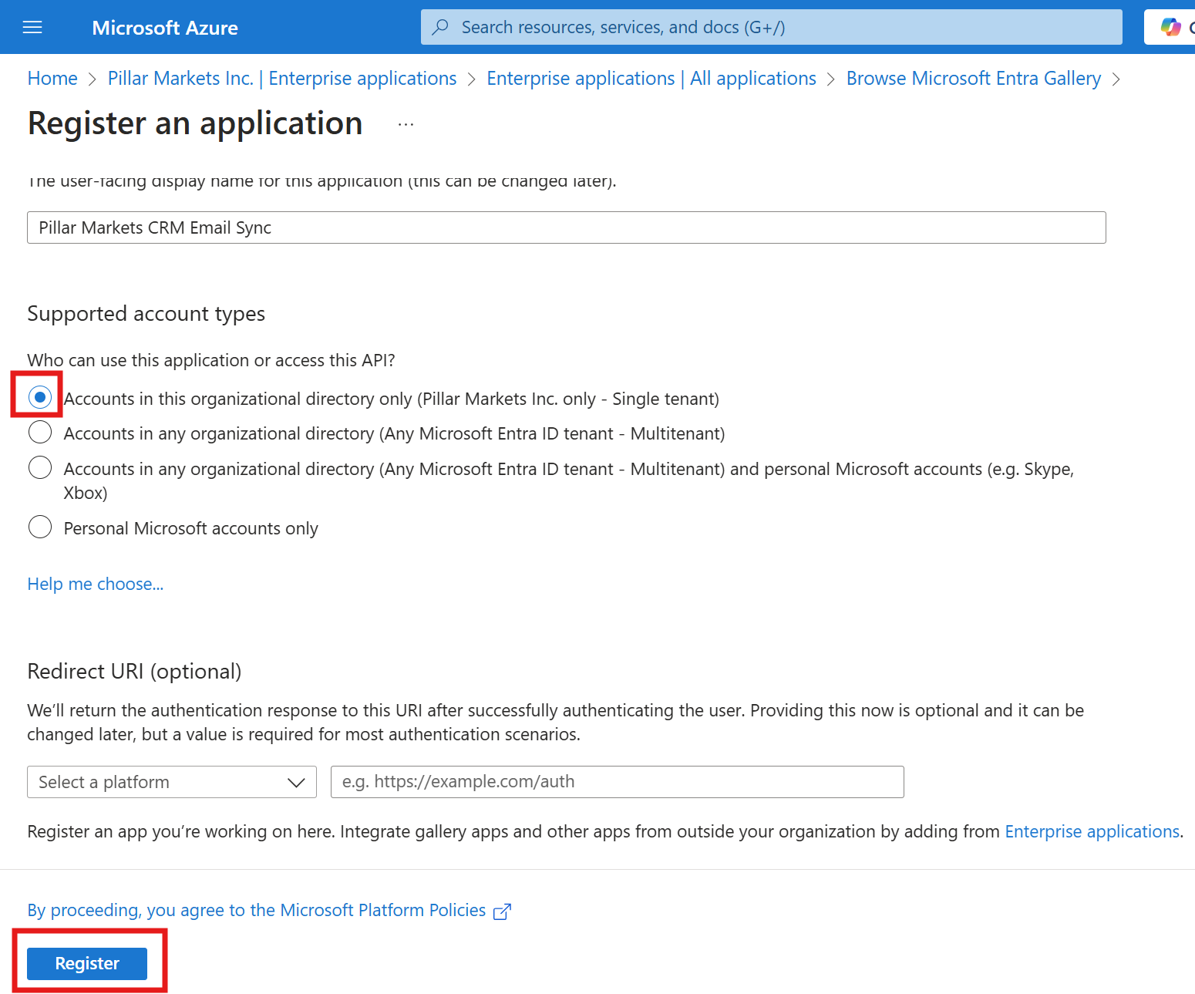Open the portal hamburger menu
Viewport: 1195px width, 994px height.
click(x=32, y=26)
